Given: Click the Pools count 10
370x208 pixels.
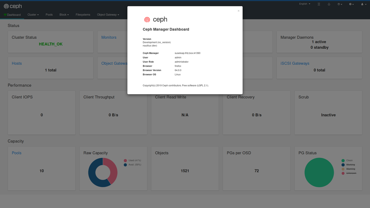Looking at the screenshot, I should click(x=42, y=171).
